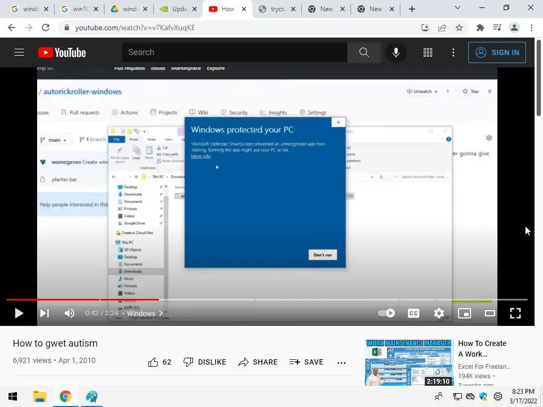Click the Chrome taskbar icon

[x=65, y=396]
